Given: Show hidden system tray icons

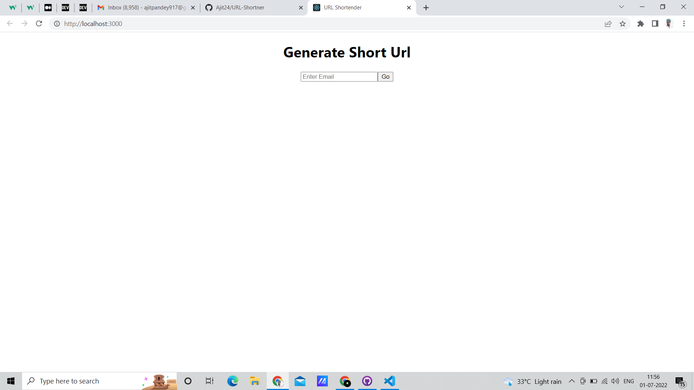Looking at the screenshot, I should click(x=571, y=381).
